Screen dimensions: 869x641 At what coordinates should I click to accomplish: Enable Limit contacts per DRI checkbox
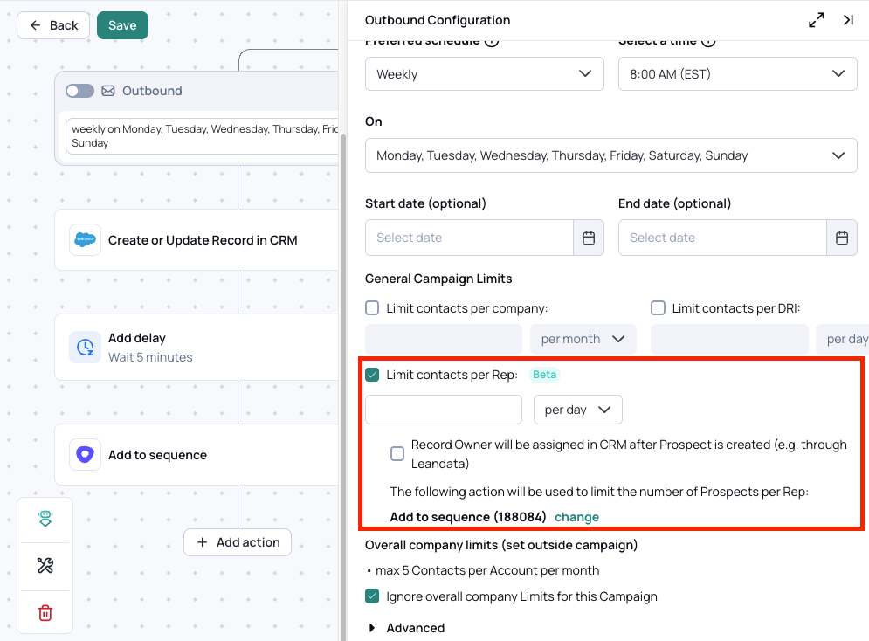click(658, 308)
